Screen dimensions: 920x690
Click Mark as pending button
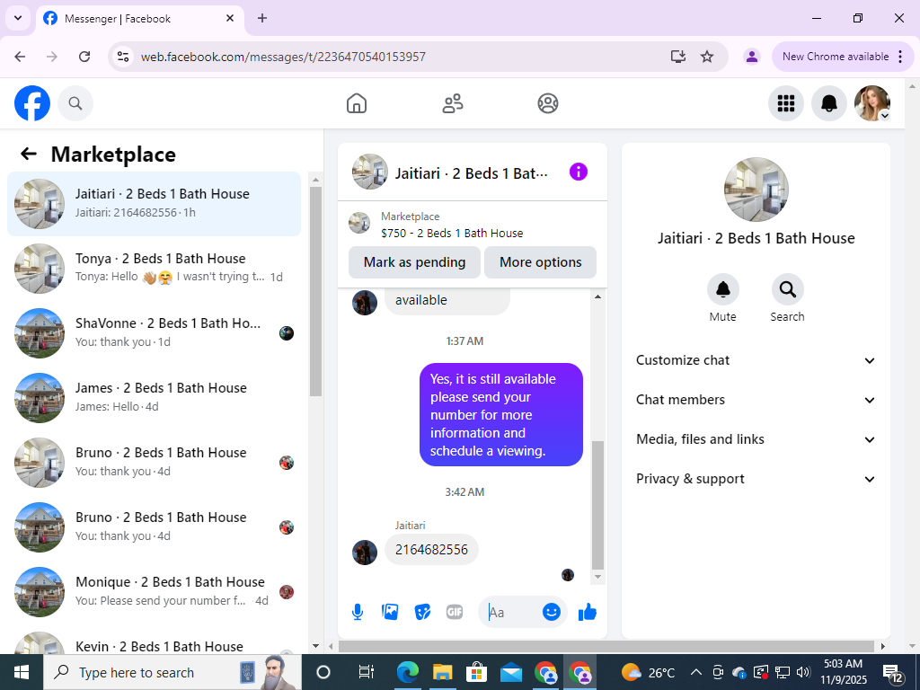(x=414, y=262)
